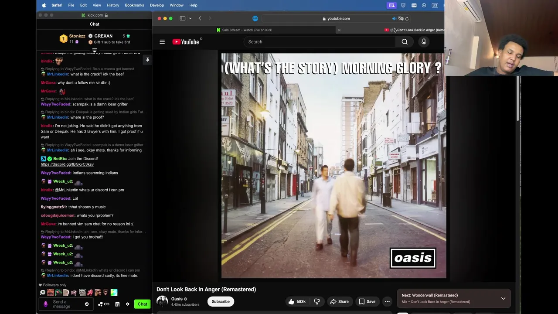Go back using the Safari back arrow
Viewport: 558px width, 314px height.
tap(200, 18)
